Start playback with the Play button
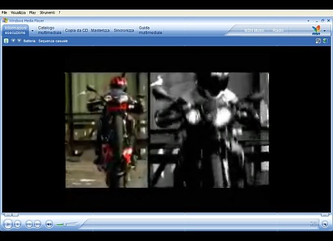The image size is (333, 241). (8, 224)
